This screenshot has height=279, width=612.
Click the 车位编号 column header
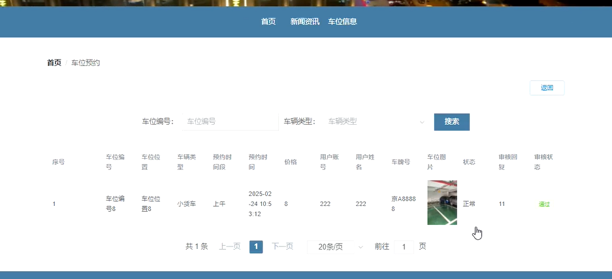click(x=115, y=162)
